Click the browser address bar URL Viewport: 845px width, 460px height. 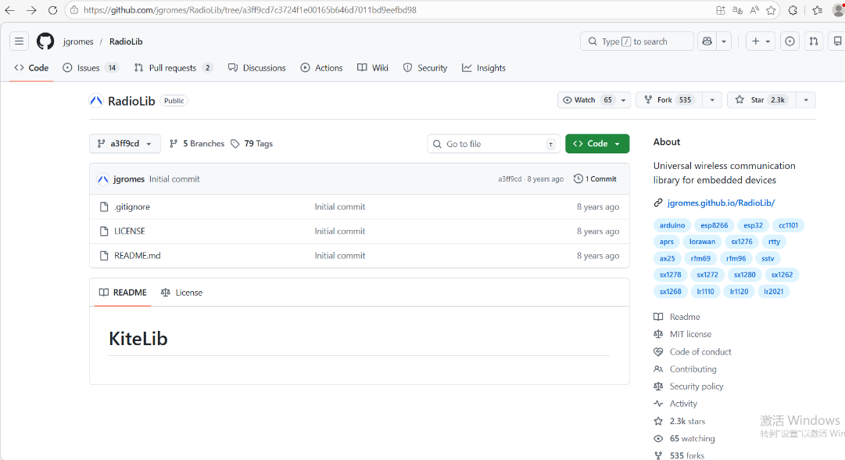[x=250, y=10]
